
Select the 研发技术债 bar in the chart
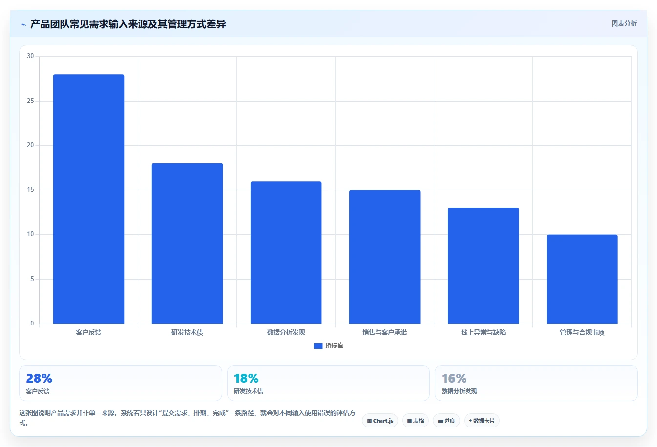pos(187,244)
